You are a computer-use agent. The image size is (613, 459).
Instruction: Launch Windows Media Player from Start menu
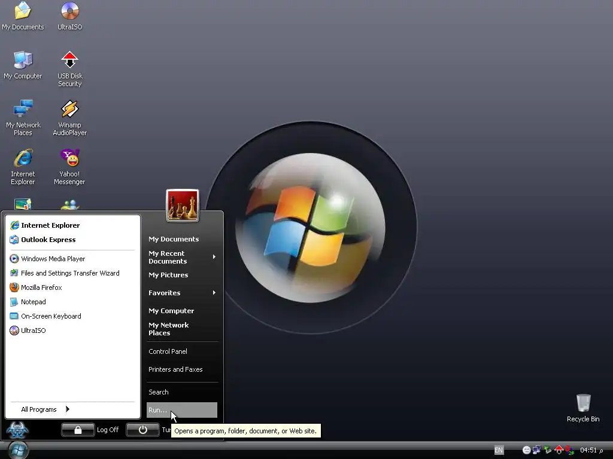click(x=48, y=259)
